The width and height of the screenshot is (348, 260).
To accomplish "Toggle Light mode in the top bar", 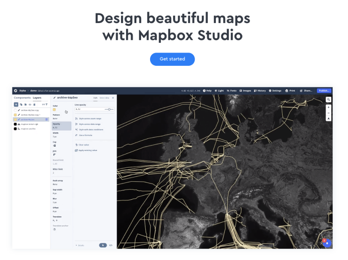I will 220,91.
